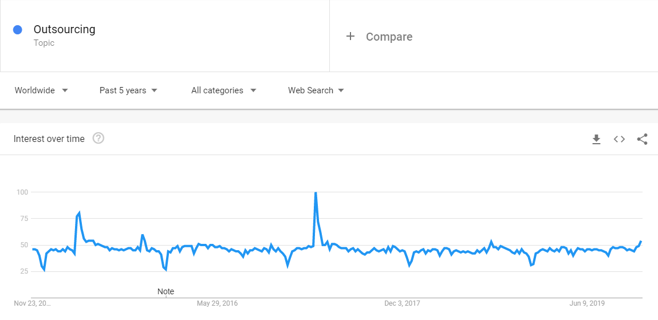
Task: Click the Note marker on the timeline
Action: click(x=166, y=291)
